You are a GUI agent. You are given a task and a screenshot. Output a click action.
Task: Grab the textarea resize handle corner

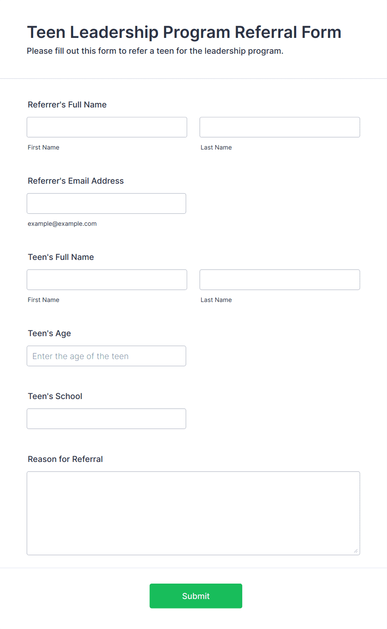coord(356,551)
